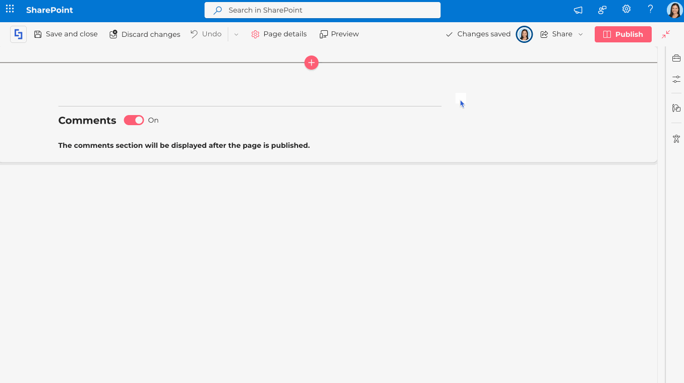Image resolution: width=684 pixels, height=383 pixels.
Task: Open the web part toolbox in the right sidebar
Action: [676, 58]
